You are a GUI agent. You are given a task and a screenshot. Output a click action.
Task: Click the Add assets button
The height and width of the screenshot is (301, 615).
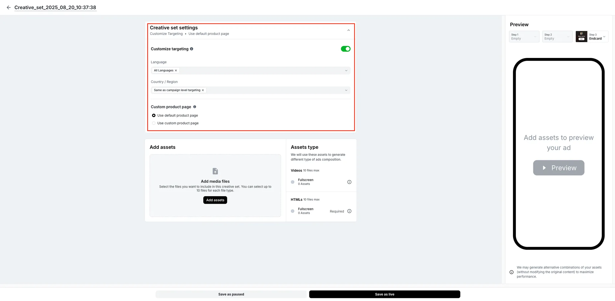(215, 200)
